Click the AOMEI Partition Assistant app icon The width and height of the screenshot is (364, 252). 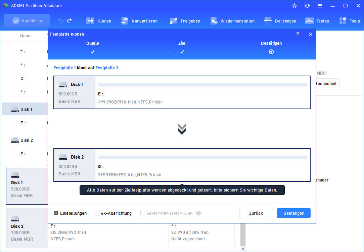(6, 6)
